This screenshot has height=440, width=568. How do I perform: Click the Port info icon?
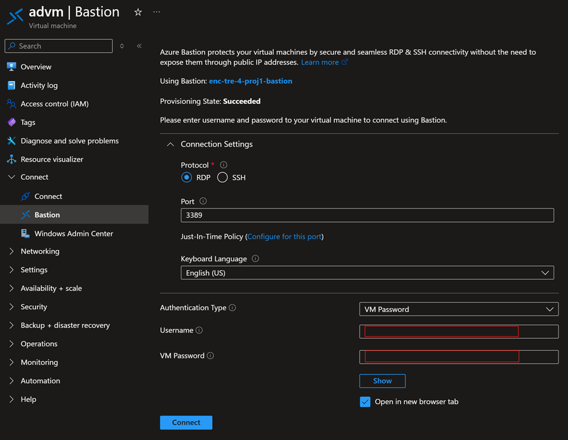pos(203,201)
